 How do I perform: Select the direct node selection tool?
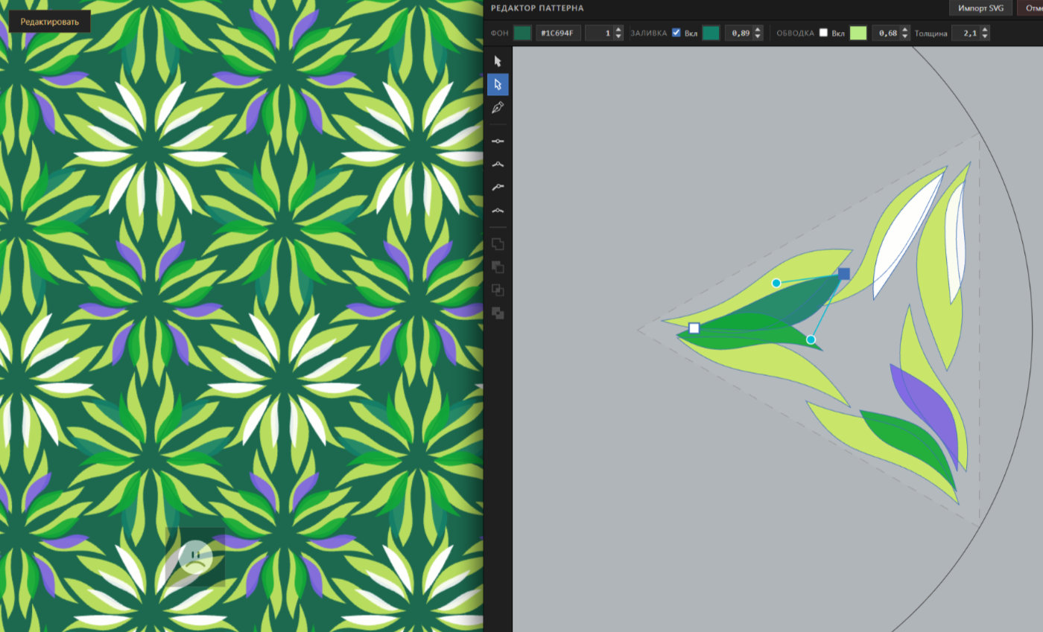click(x=498, y=84)
